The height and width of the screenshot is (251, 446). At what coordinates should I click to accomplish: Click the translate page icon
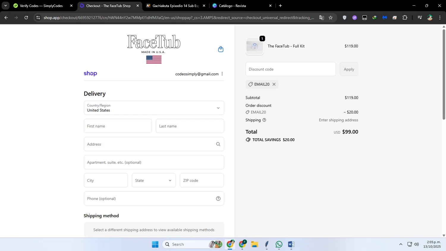click(321, 18)
